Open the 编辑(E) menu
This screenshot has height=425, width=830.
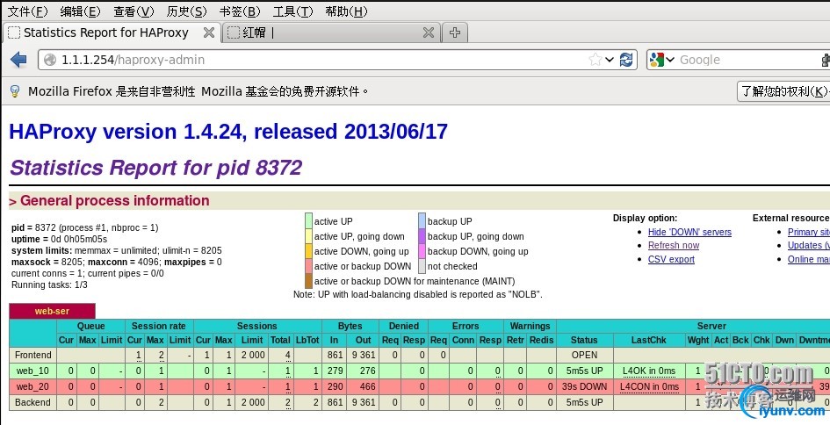[x=80, y=11]
